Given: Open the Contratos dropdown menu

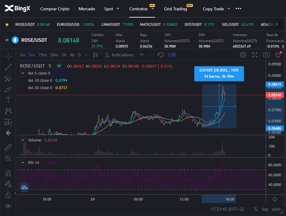Looking at the screenshot, I should pyautogui.click(x=142, y=9).
